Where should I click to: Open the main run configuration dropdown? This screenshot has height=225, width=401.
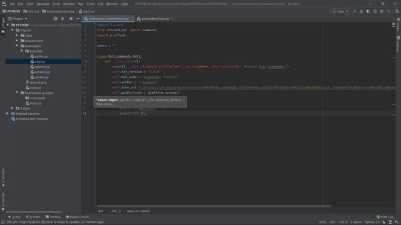[x=340, y=11]
